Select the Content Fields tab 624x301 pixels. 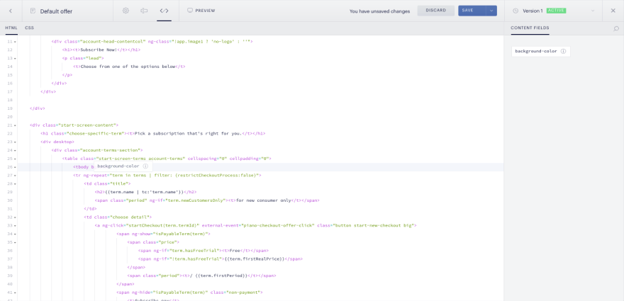tap(530, 28)
